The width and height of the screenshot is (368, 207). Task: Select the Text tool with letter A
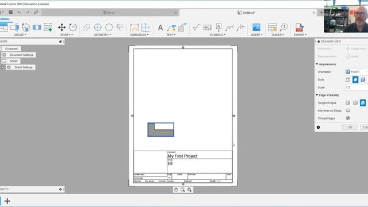click(x=160, y=28)
